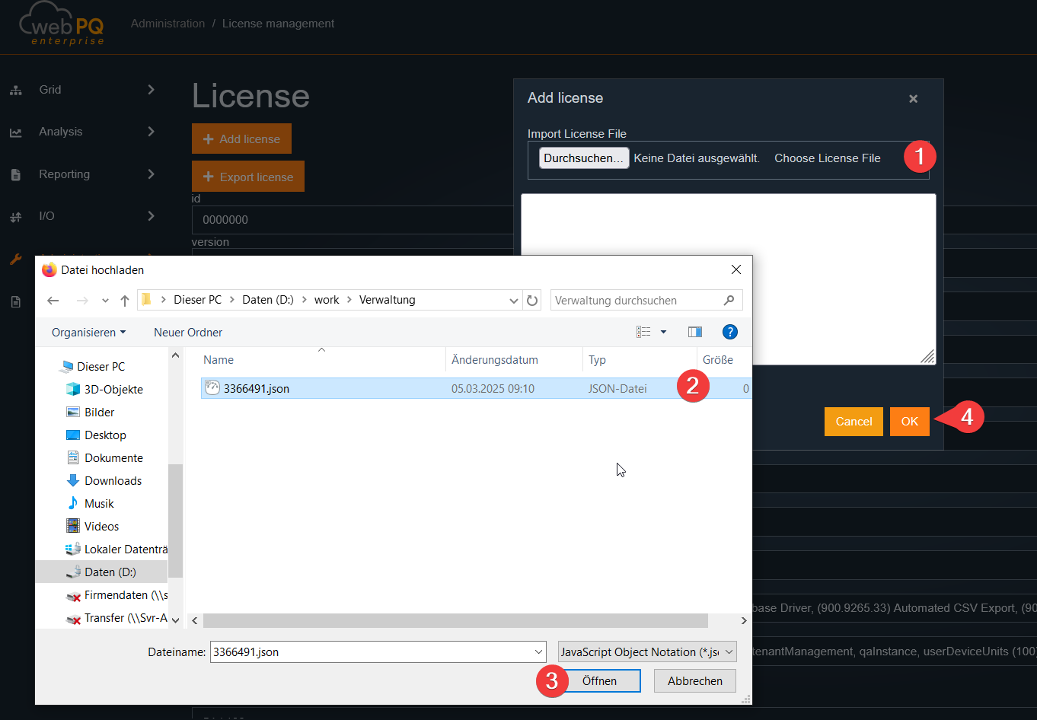The height and width of the screenshot is (720, 1037).
Task: Expand the file type filter dropdown
Action: [x=647, y=652]
